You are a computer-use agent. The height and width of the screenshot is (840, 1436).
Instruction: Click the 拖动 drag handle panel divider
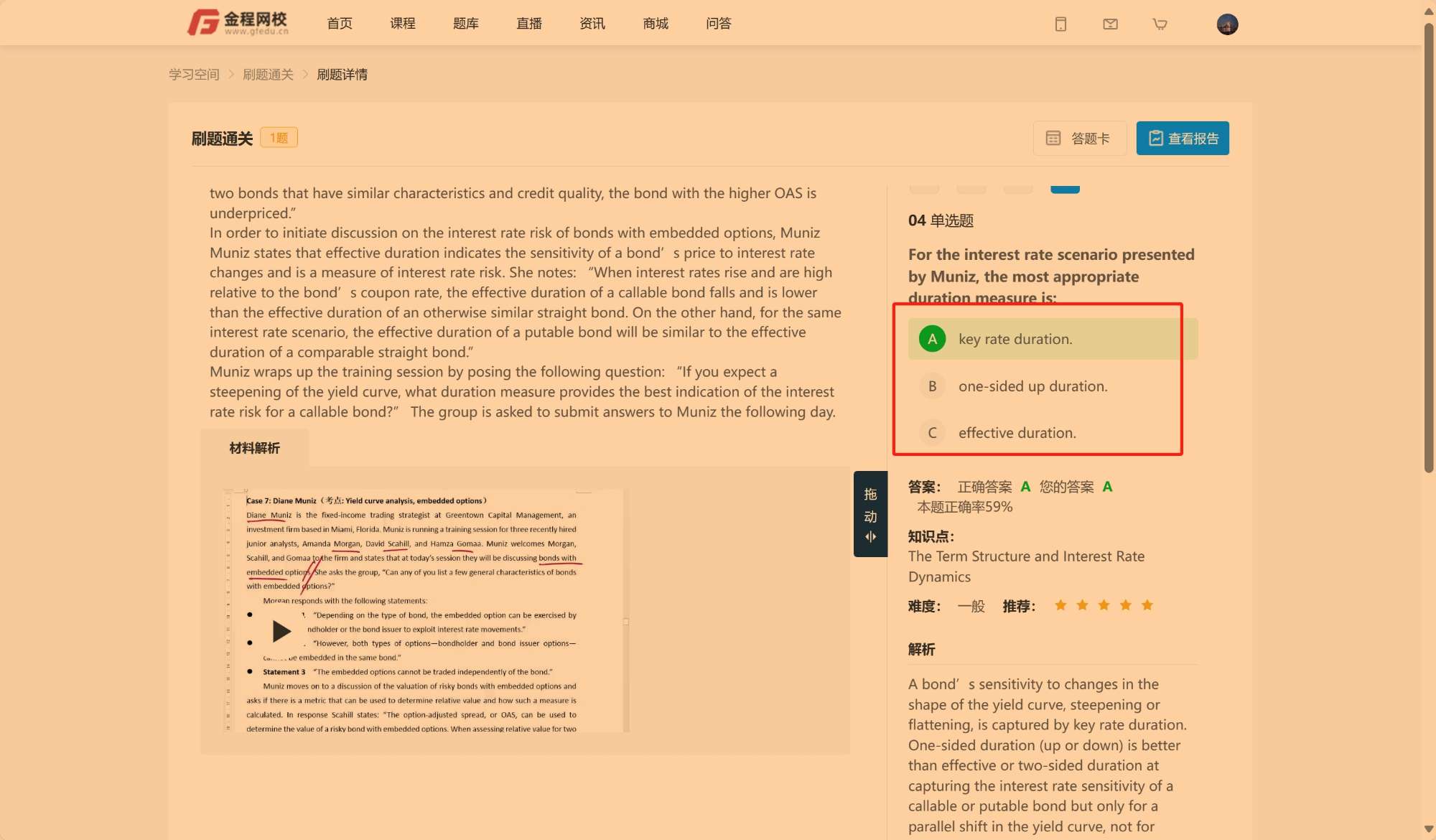(870, 514)
